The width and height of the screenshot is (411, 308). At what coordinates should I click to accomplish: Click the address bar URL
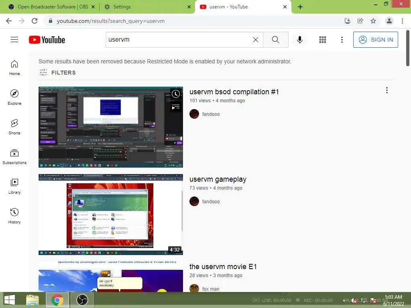coord(111,21)
